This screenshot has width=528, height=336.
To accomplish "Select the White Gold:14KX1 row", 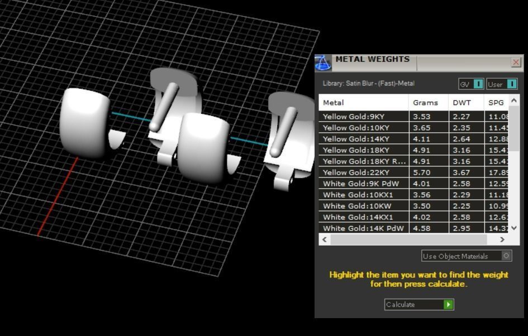I will (414, 217).
